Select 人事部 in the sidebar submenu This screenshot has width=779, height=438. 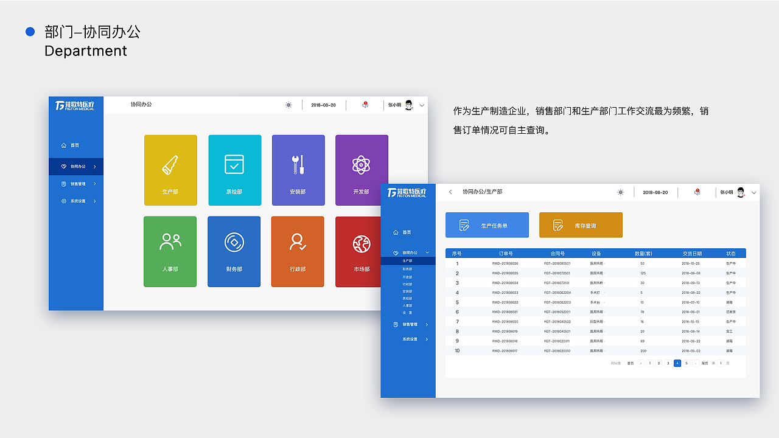click(407, 305)
